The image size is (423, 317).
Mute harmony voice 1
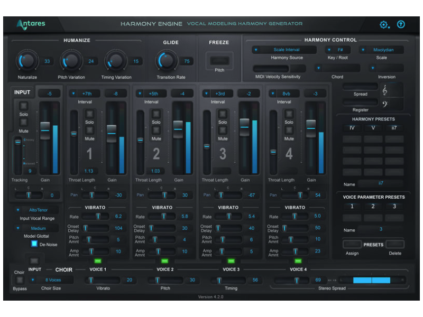click(x=89, y=130)
